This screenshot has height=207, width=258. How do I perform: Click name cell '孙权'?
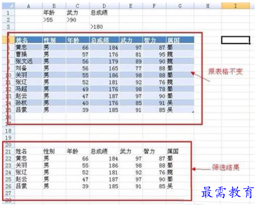tap(29, 103)
